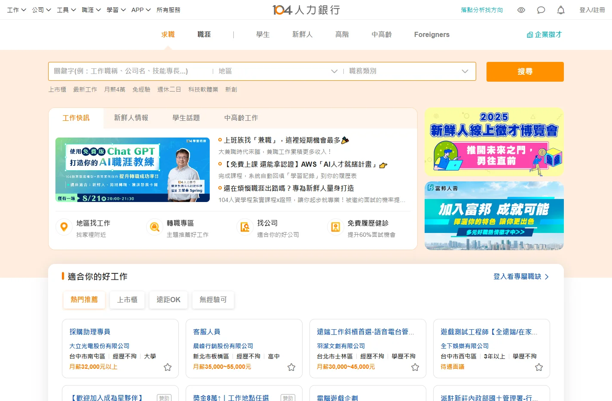The width and height of the screenshot is (612, 401).
Task: Open company 晨峰行銷股份有限公司
Action: coord(223,346)
